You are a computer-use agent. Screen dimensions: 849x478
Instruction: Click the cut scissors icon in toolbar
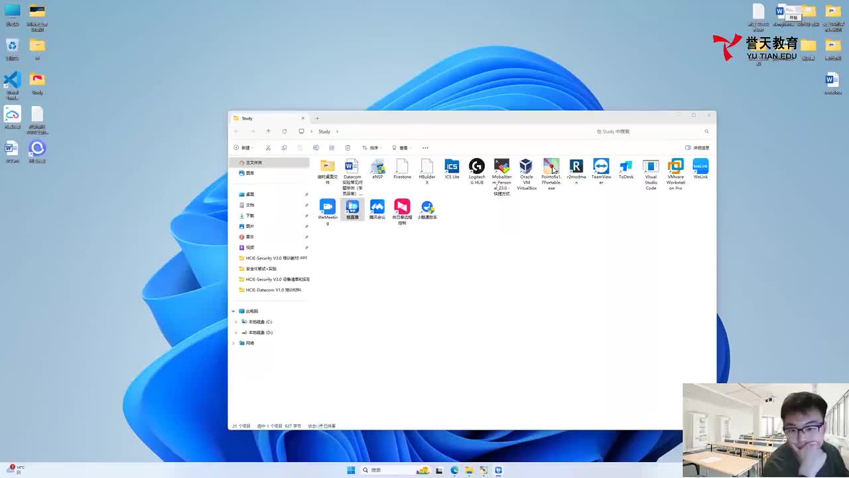click(268, 148)
